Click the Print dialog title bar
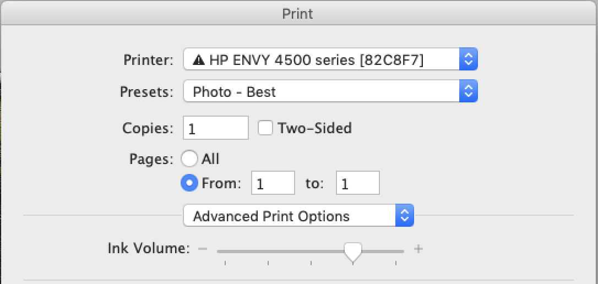 (x=299, y=13)
